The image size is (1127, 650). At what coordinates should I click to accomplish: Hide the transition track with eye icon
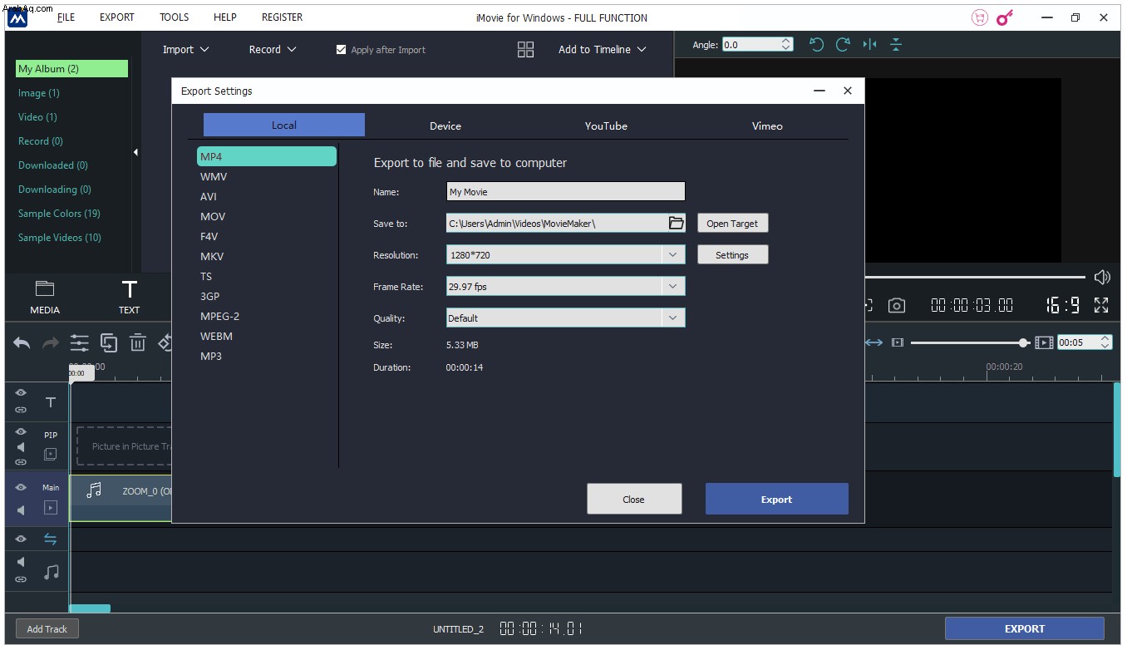coord(21,539)
